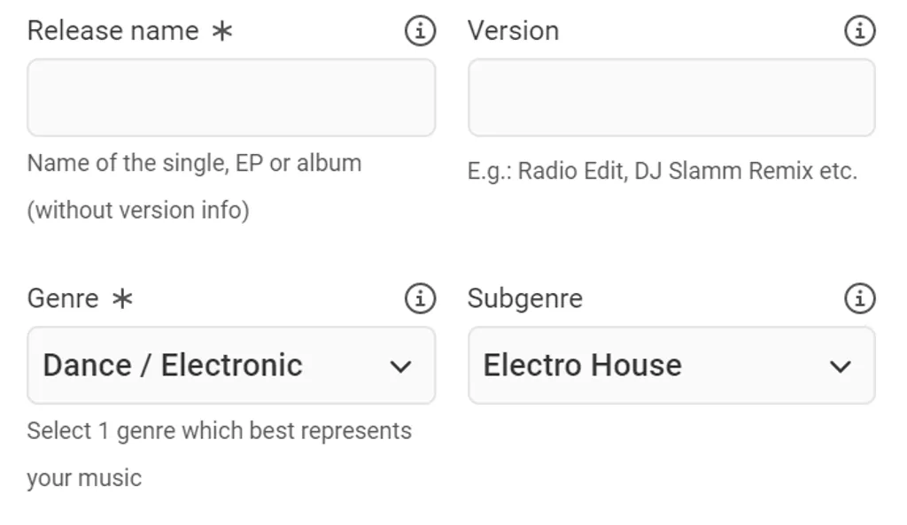The width and height of the screenshot is (907, 525).
Task: Expand the Dance / Electronic genre selector
Action: coord(230,365)
